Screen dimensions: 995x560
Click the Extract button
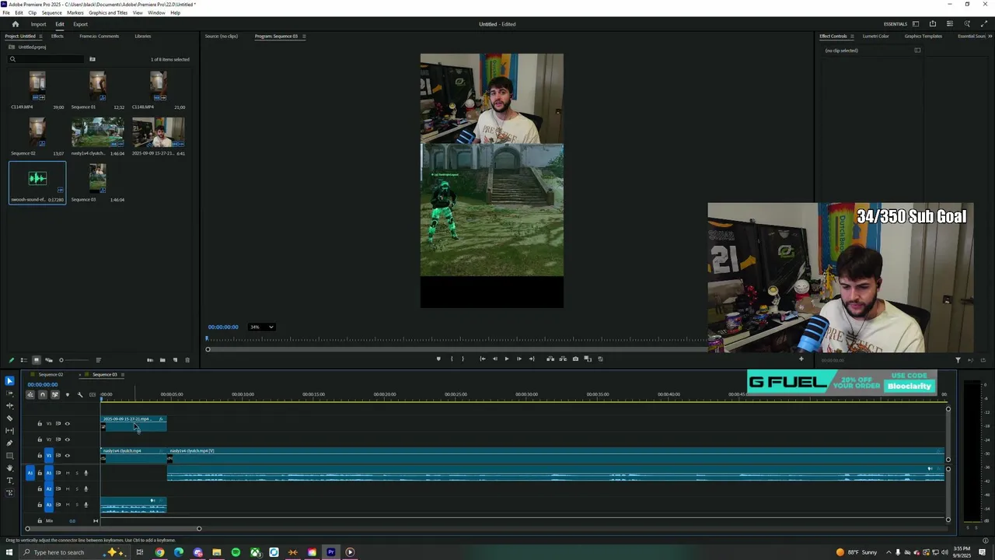click(563, 359)
